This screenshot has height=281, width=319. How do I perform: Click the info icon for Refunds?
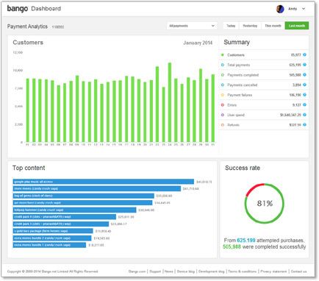(304, 124)
